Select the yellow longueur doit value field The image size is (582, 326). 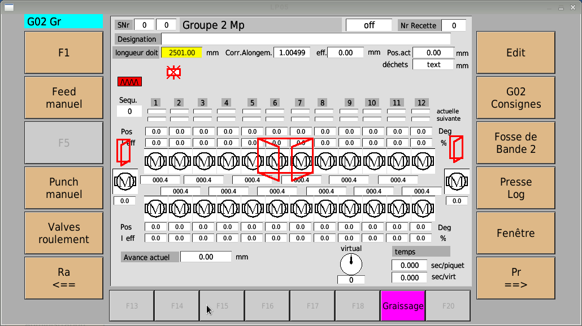[181, 52]
